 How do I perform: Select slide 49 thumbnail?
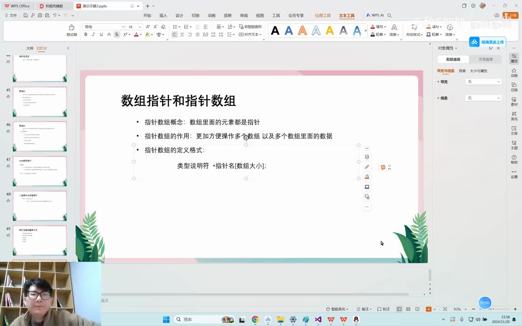tap(39, 240)
